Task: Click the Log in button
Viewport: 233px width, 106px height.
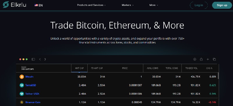Action: 199,5
